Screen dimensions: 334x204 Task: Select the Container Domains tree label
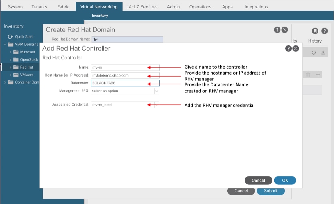tap(27, 82)
